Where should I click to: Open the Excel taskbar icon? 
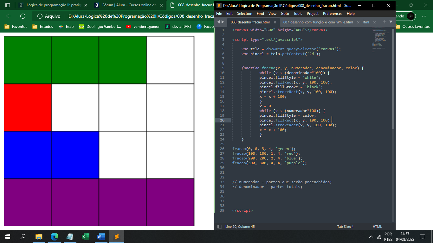pyautogui.click(x=86, y=236)
